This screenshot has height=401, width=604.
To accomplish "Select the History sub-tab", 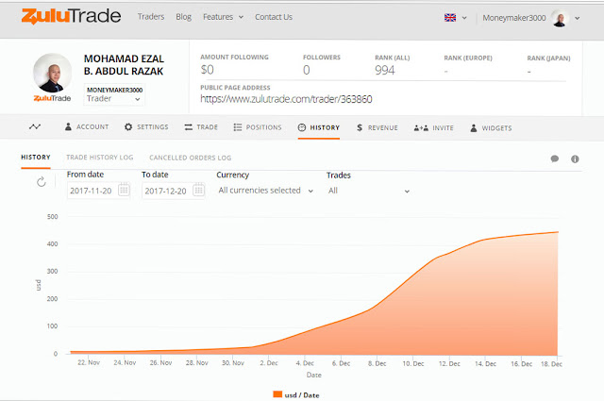I will coord(36,158).
